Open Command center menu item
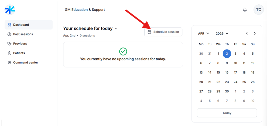This screenshot has height=126, width=267. point(25,63)
